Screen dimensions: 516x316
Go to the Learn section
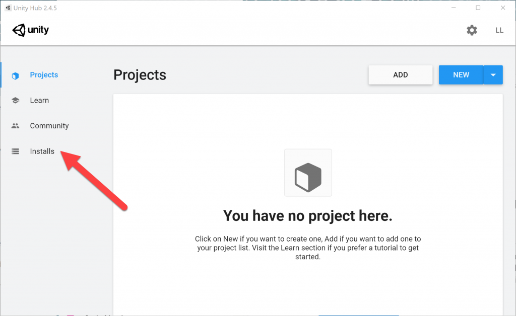(39, 100)
